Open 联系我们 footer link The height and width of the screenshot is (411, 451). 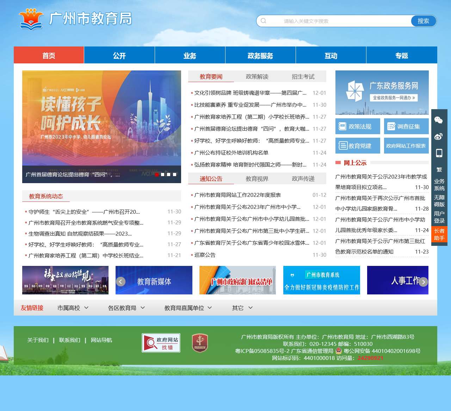(x=70, y=340)
